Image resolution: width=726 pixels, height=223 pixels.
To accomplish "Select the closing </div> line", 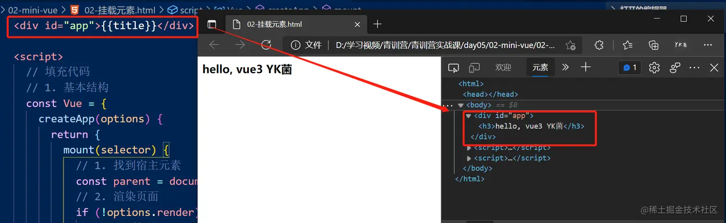I will point(483,137).
